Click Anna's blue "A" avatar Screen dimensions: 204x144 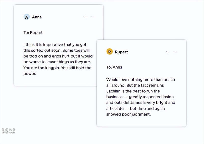(x=27, y=17)
